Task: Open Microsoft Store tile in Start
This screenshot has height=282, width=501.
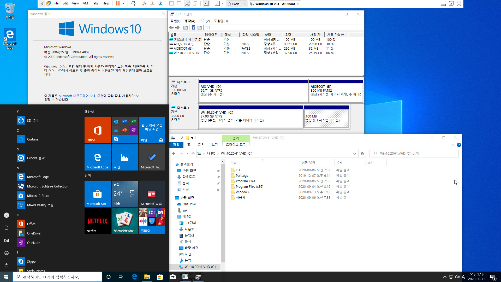Action: point(98,194)
